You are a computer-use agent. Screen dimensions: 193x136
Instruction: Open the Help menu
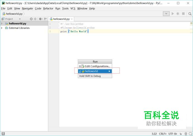pyautogui.click(x=92, y=8)
